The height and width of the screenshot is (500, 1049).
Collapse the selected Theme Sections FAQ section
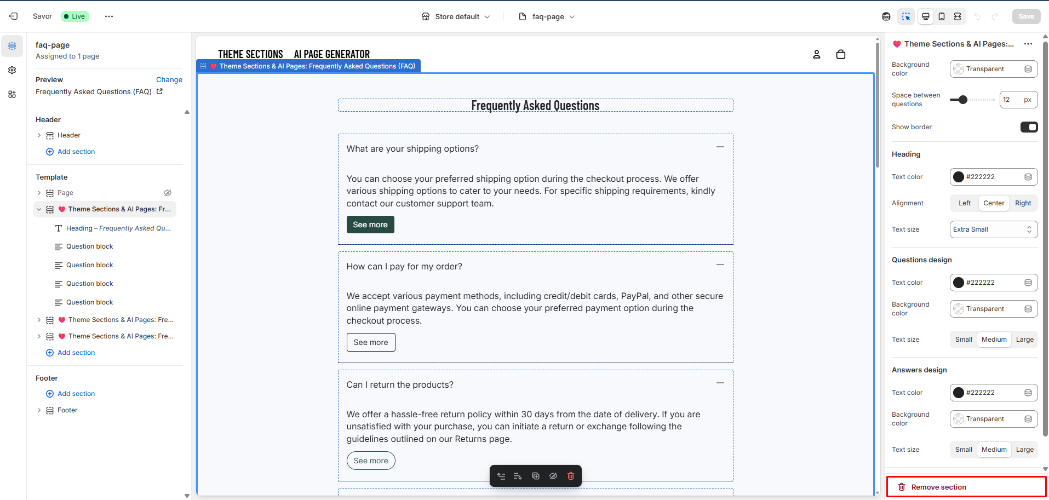click(x=39, y=209)
